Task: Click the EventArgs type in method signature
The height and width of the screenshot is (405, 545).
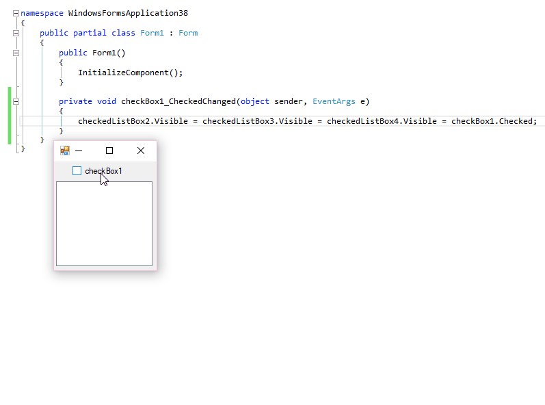Action: [334, 101]
